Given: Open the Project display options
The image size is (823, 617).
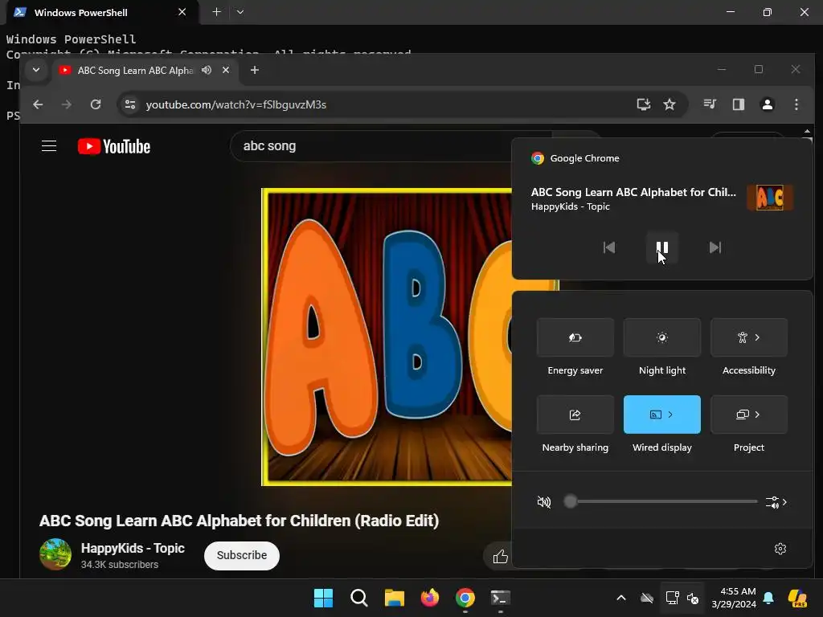Looking at the screenshot, I should tap(749, 415).
